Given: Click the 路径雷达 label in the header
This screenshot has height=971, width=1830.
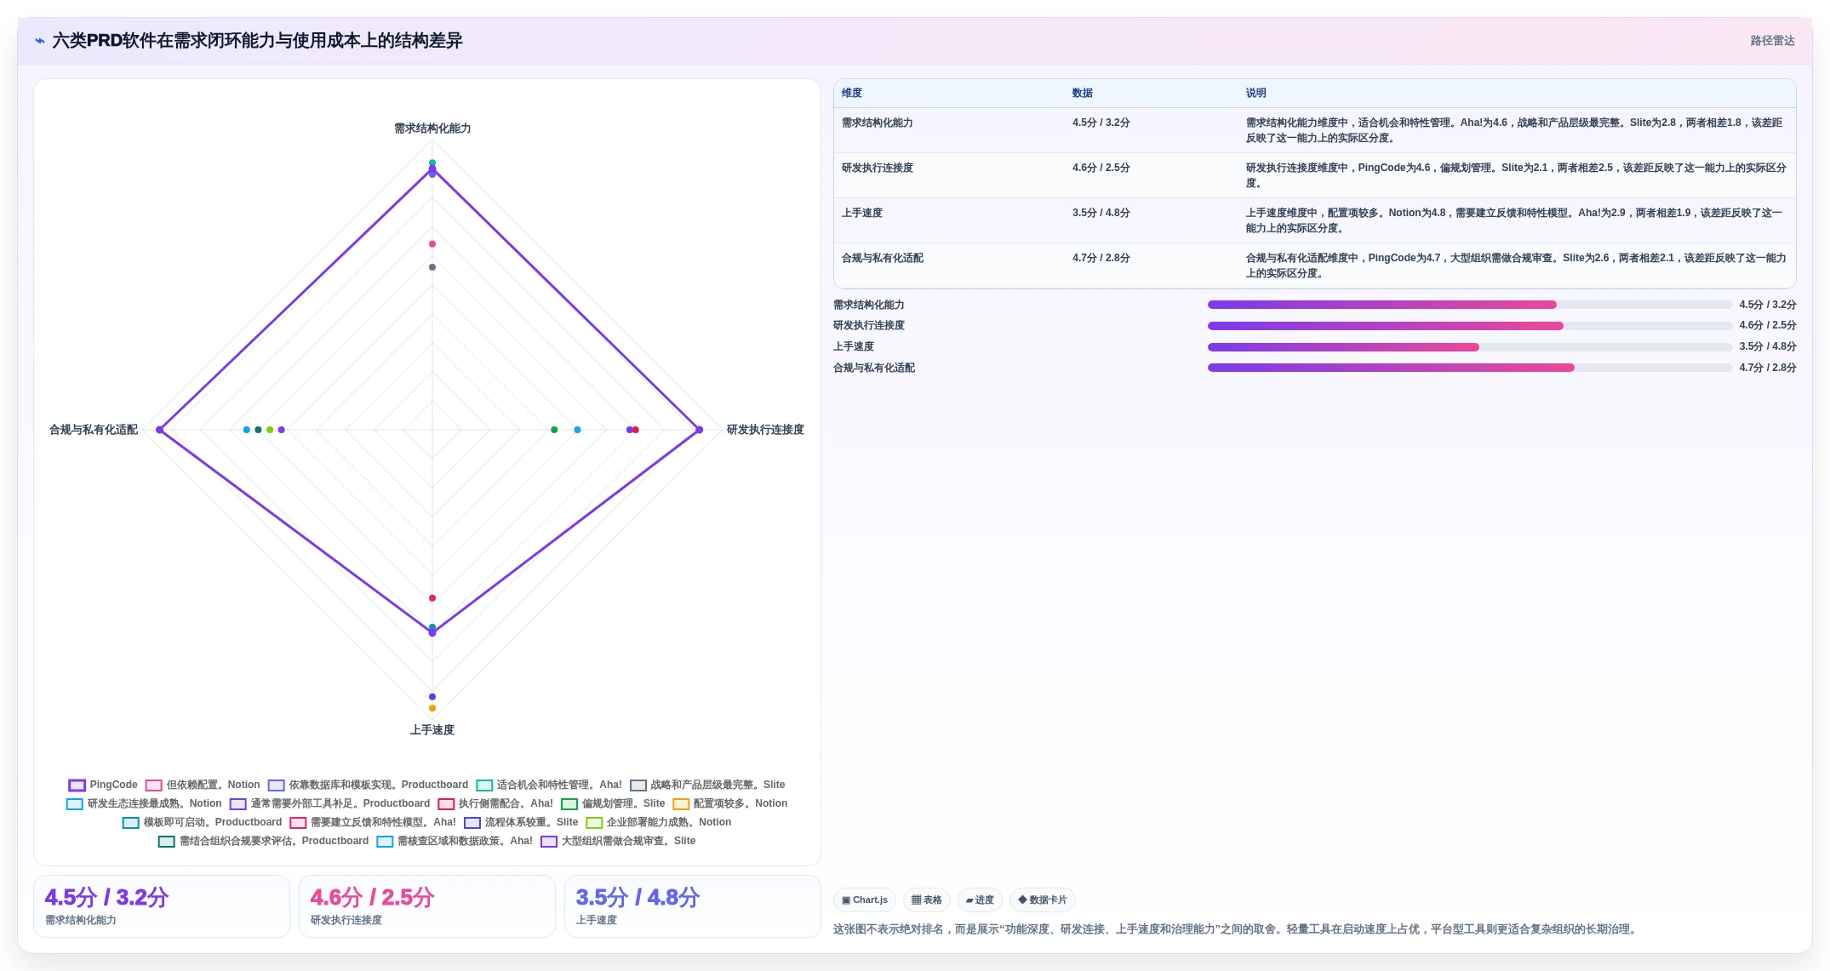Looking at the screenshot, I should point(1772,41).
